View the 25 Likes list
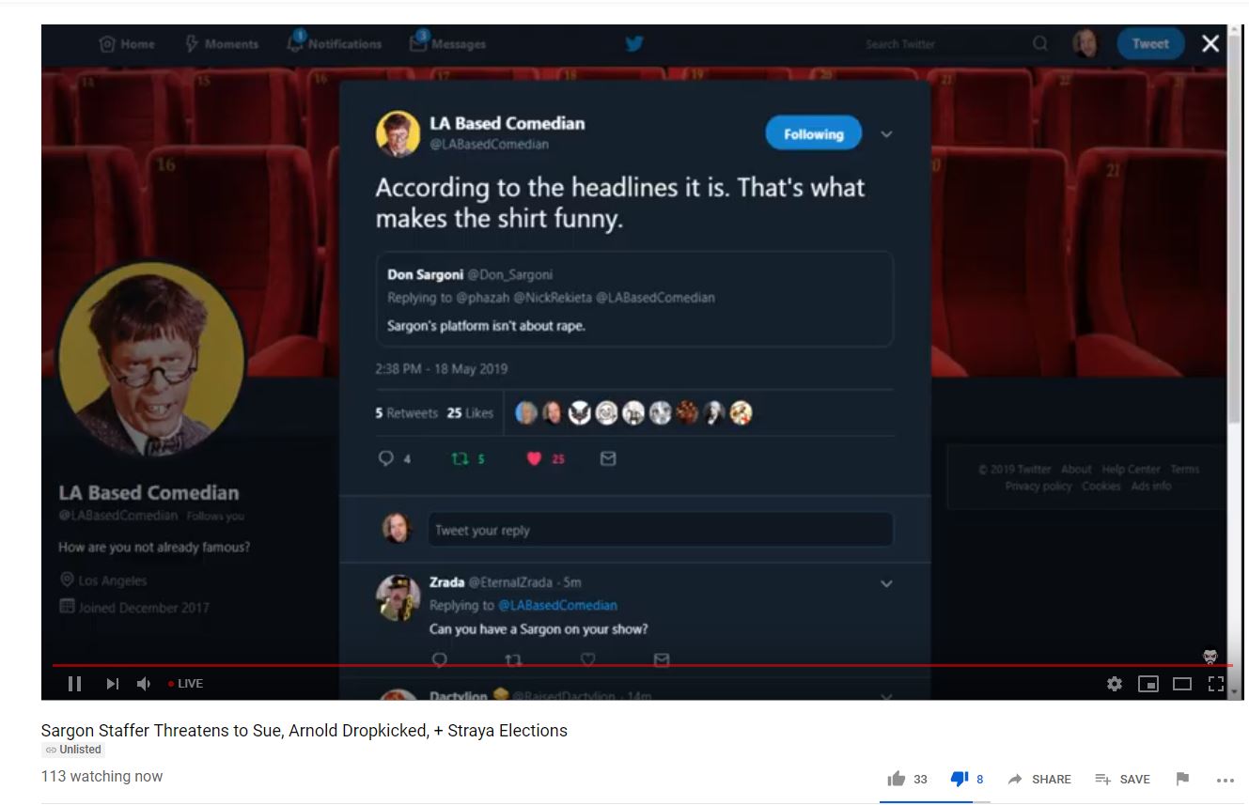The image size is (1249, 805). coord(470,413)
